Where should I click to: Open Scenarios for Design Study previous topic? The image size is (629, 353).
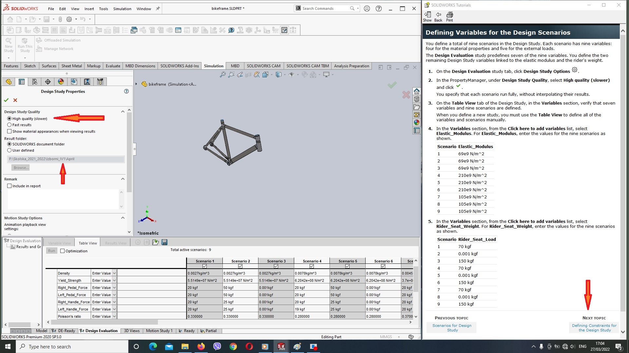point(452,328)
